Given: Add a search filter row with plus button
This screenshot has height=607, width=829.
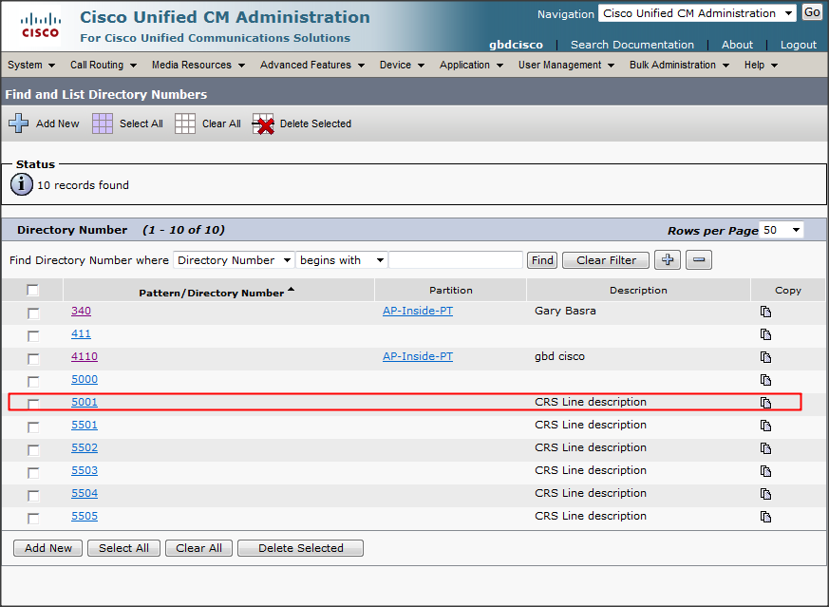Looking at the screenshot, I should point(668,259).
